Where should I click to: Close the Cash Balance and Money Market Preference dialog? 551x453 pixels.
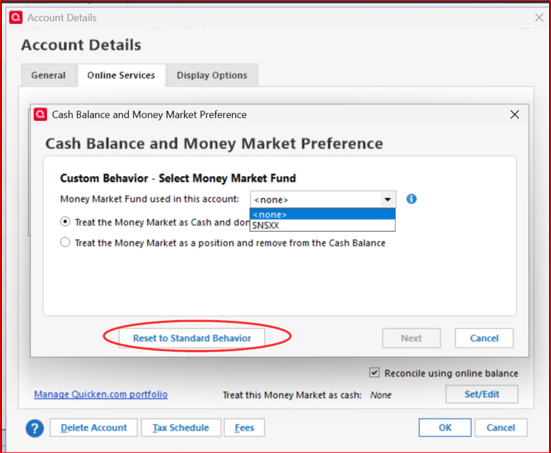click(x=515, y=115)
